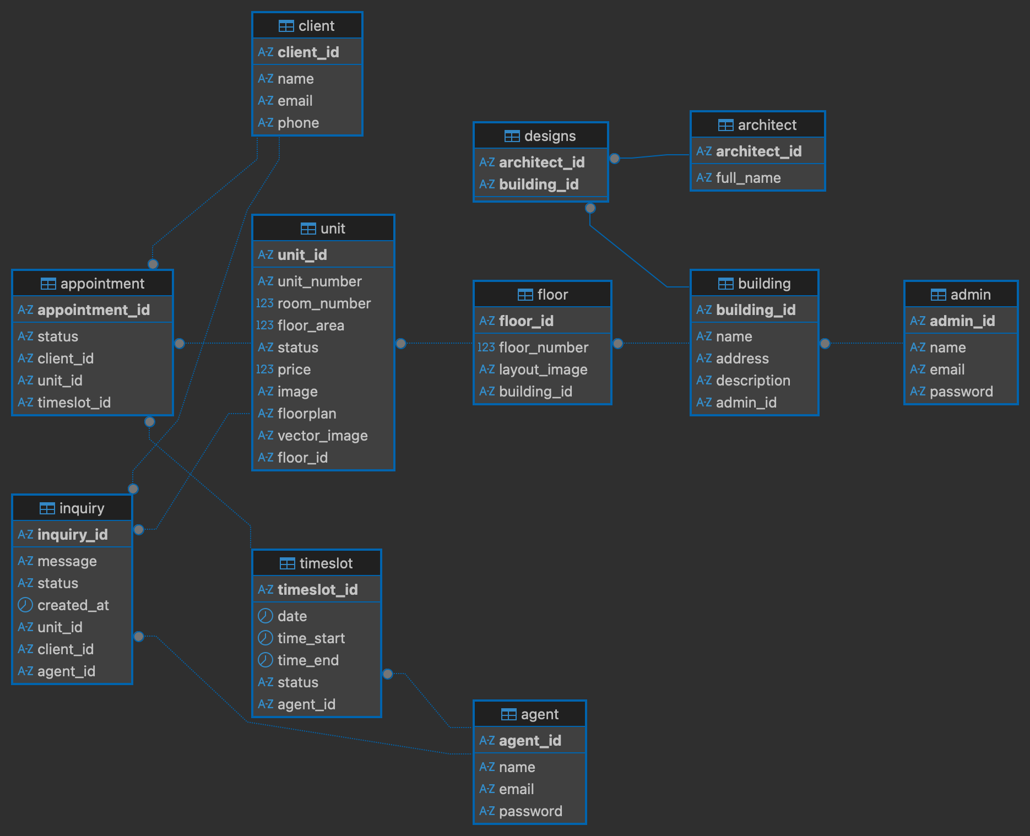Screen dimensions: 1030x836
Task: Click the table icon in the admin header
Action: point(939,295)
